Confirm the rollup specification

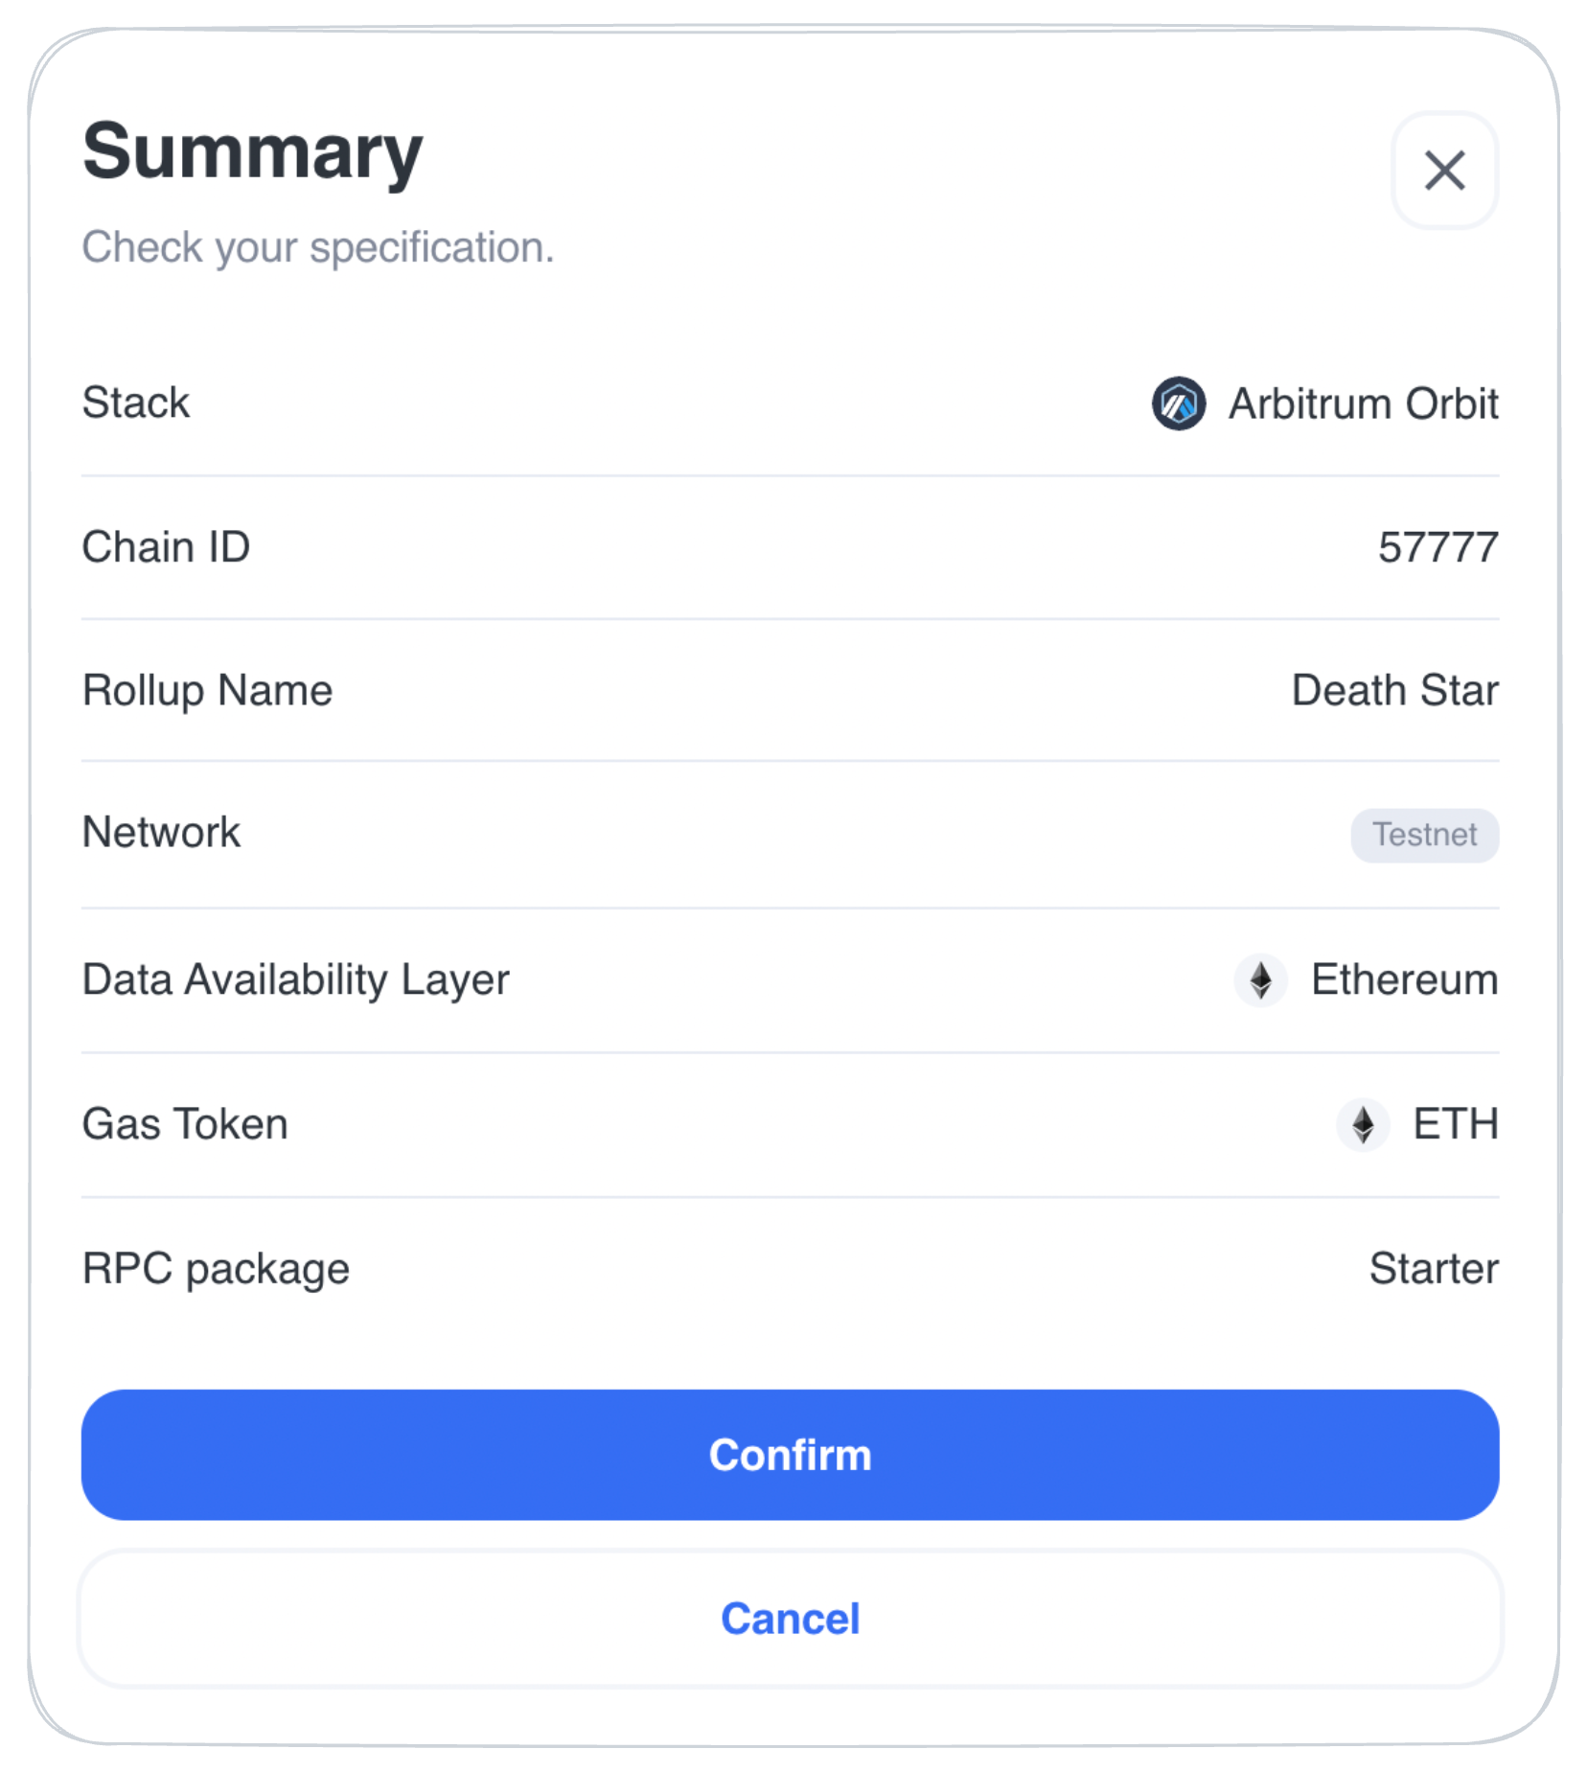(x=790, y=1455)
